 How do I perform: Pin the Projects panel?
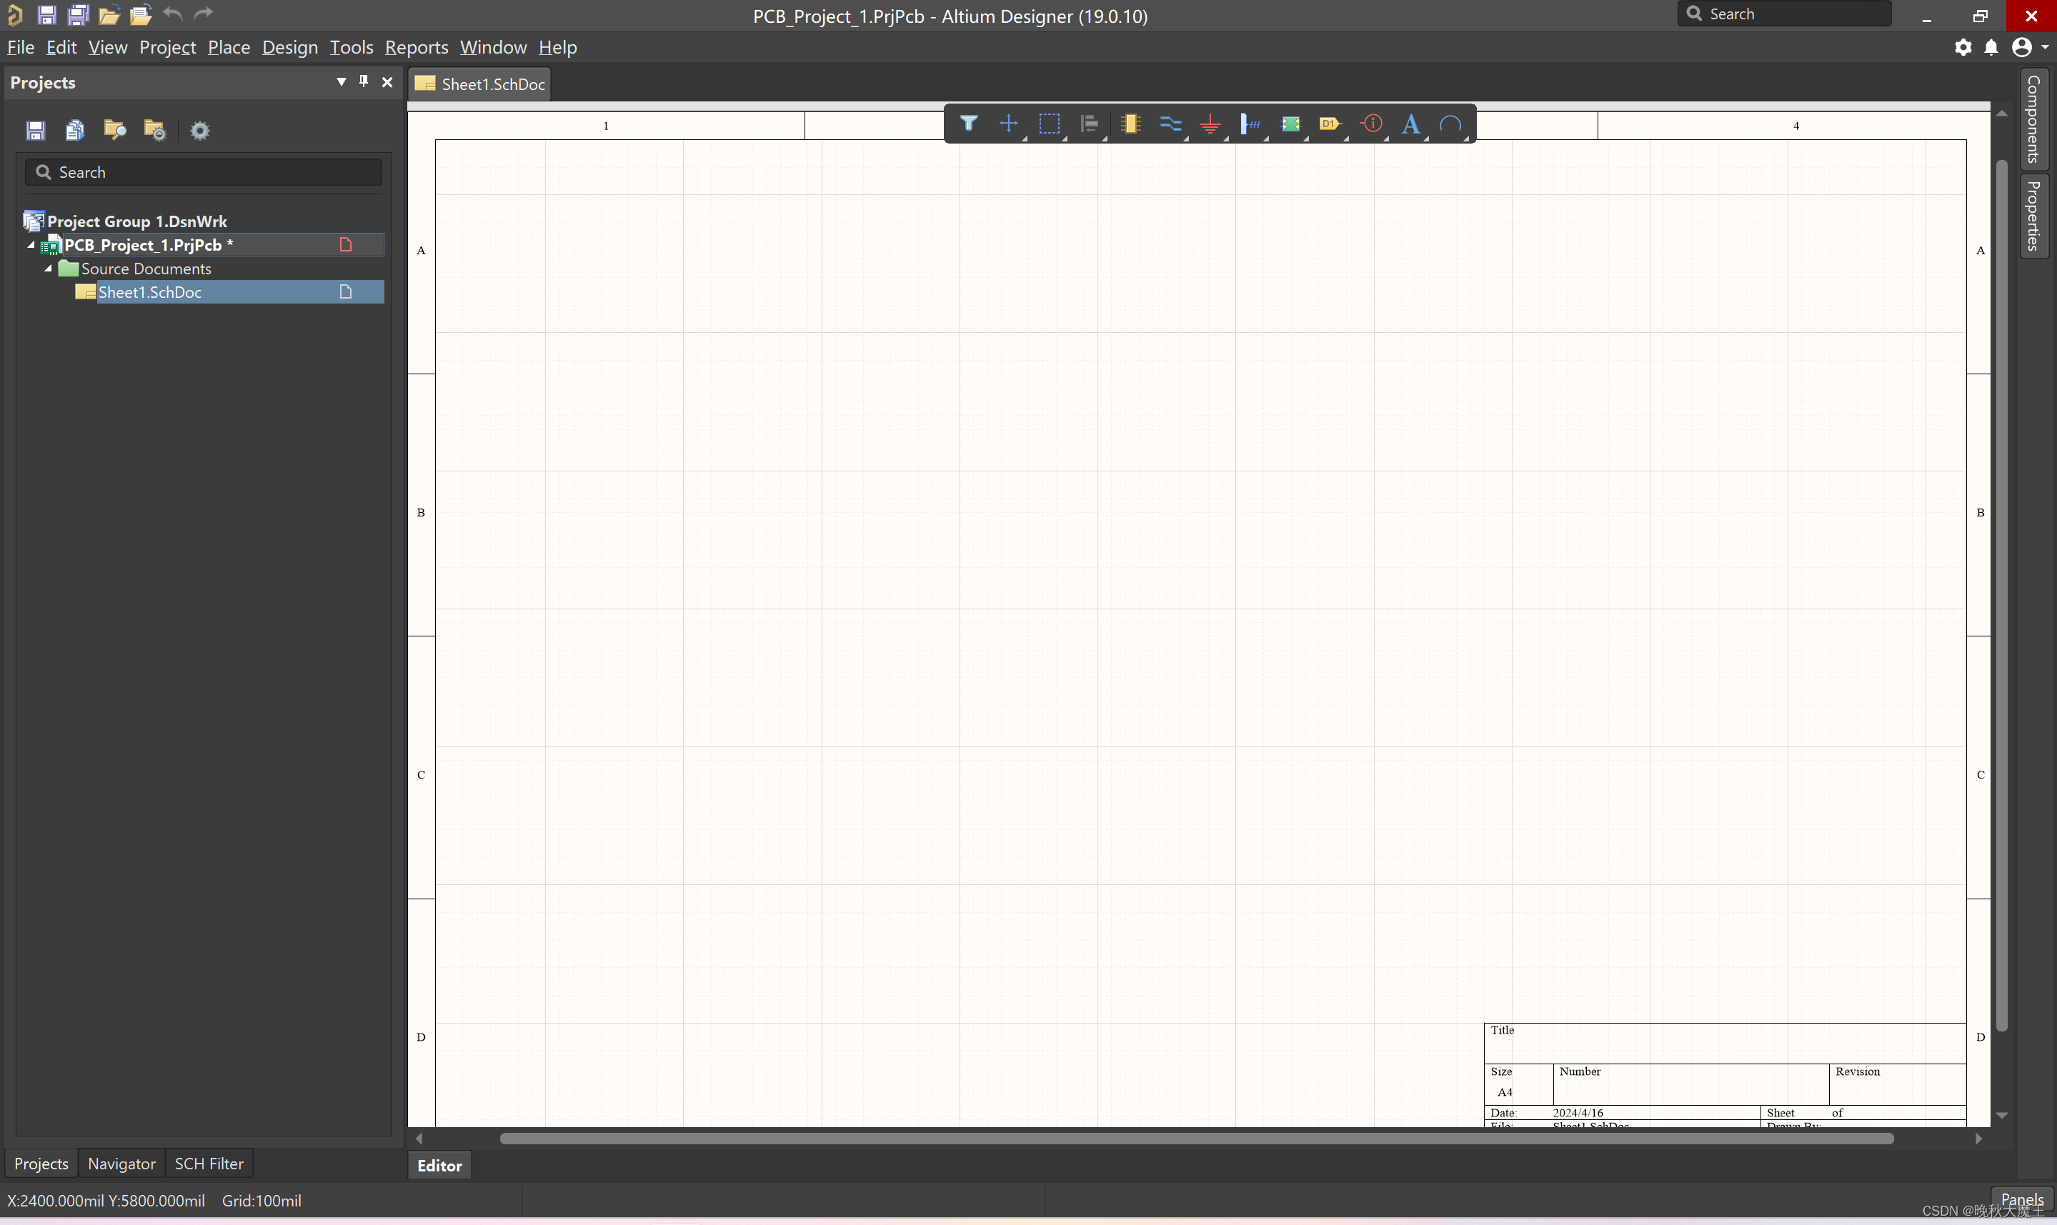click(363, 81)
